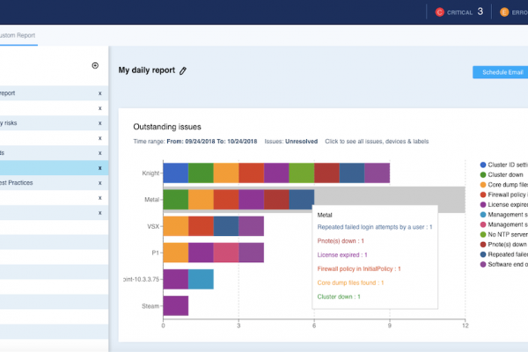The image size is (528, 352).
Task: Click the green first segment of Metal bar
Action: pyautogui.click(x=176, y=200)
